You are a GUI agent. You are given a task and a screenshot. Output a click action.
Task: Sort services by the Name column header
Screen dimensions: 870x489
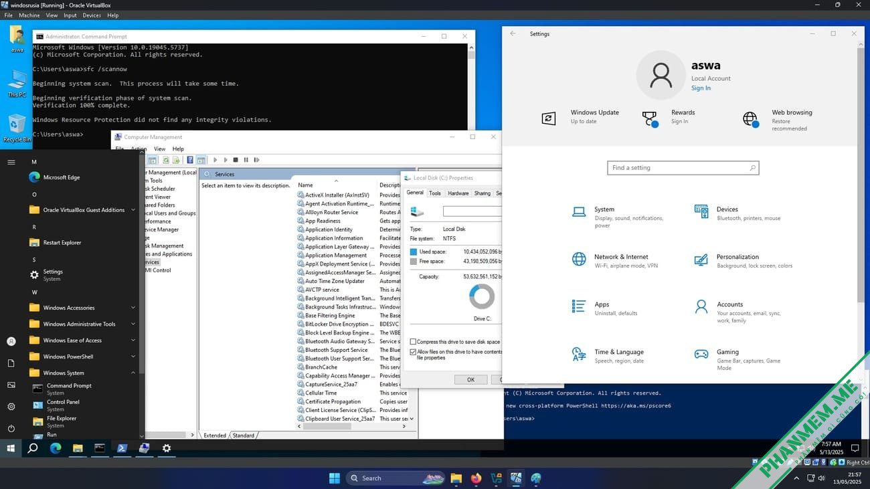[x=335, y=185]
